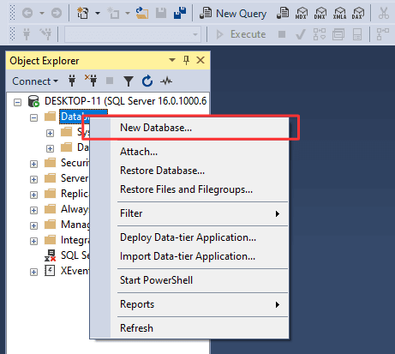Collapse the DESKTOP-11 server node
Image resolution: width=395 pixels, height=354 pixels.
coord(18,102)
